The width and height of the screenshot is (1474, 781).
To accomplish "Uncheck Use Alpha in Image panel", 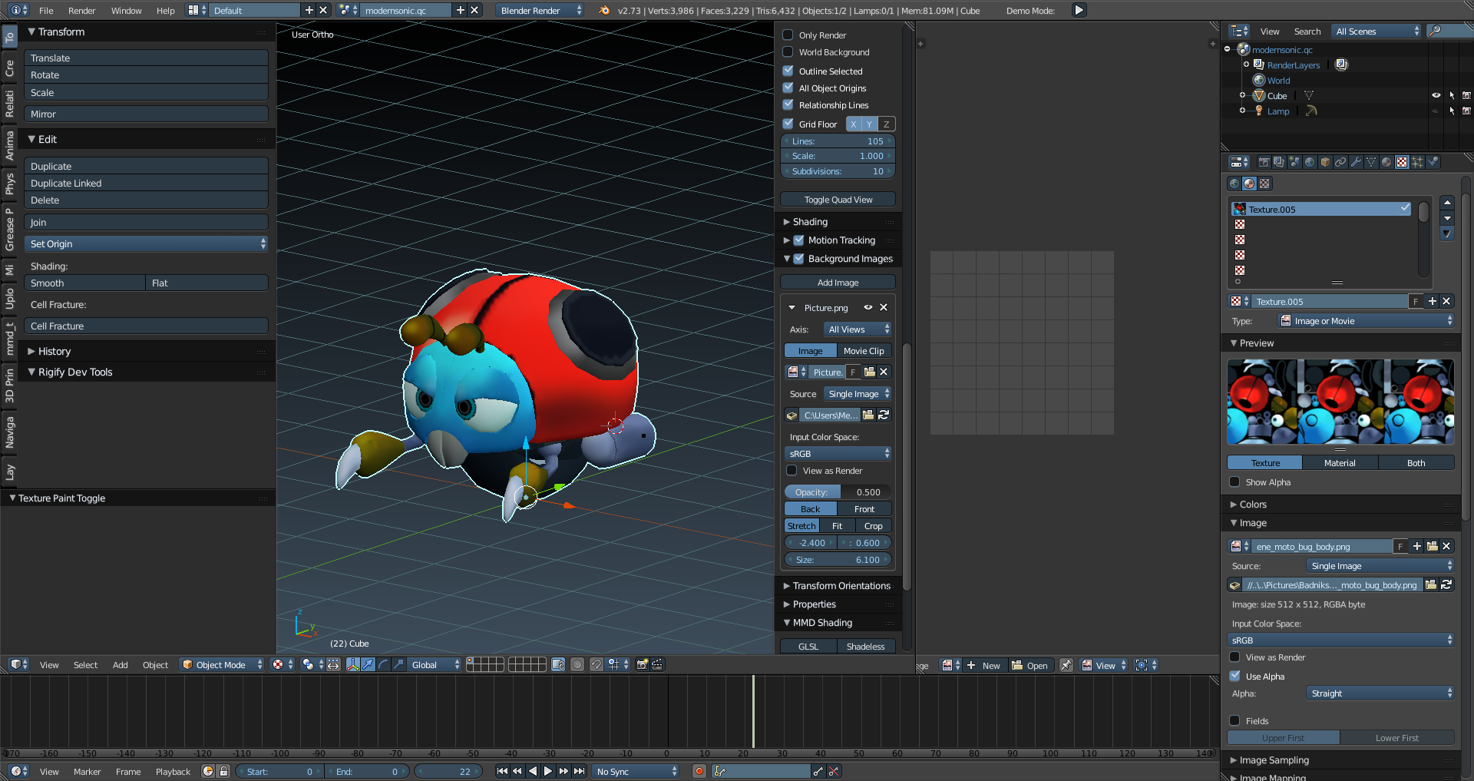I will (x=1234, y=676).
